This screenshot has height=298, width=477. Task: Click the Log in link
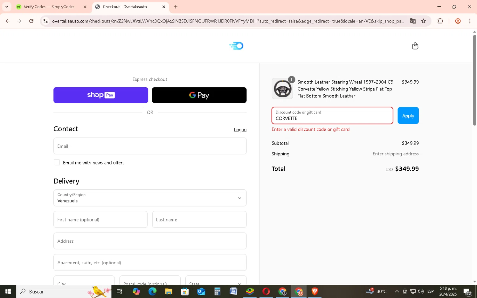coord(240,130)
